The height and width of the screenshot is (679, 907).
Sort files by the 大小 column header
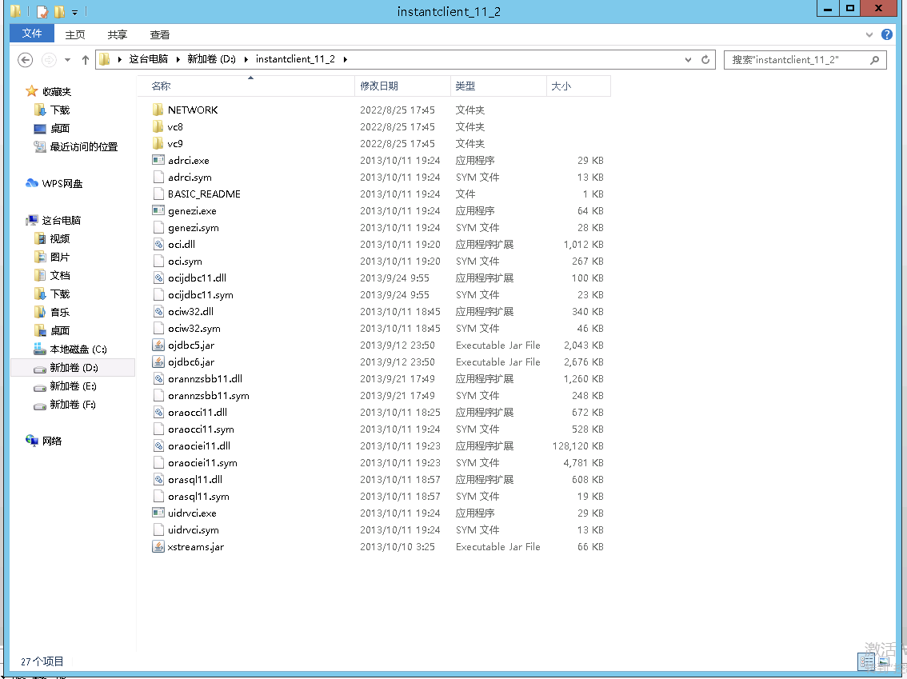(561, 86)
